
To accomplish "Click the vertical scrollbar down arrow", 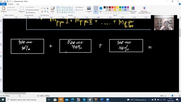I will (180, 91).
